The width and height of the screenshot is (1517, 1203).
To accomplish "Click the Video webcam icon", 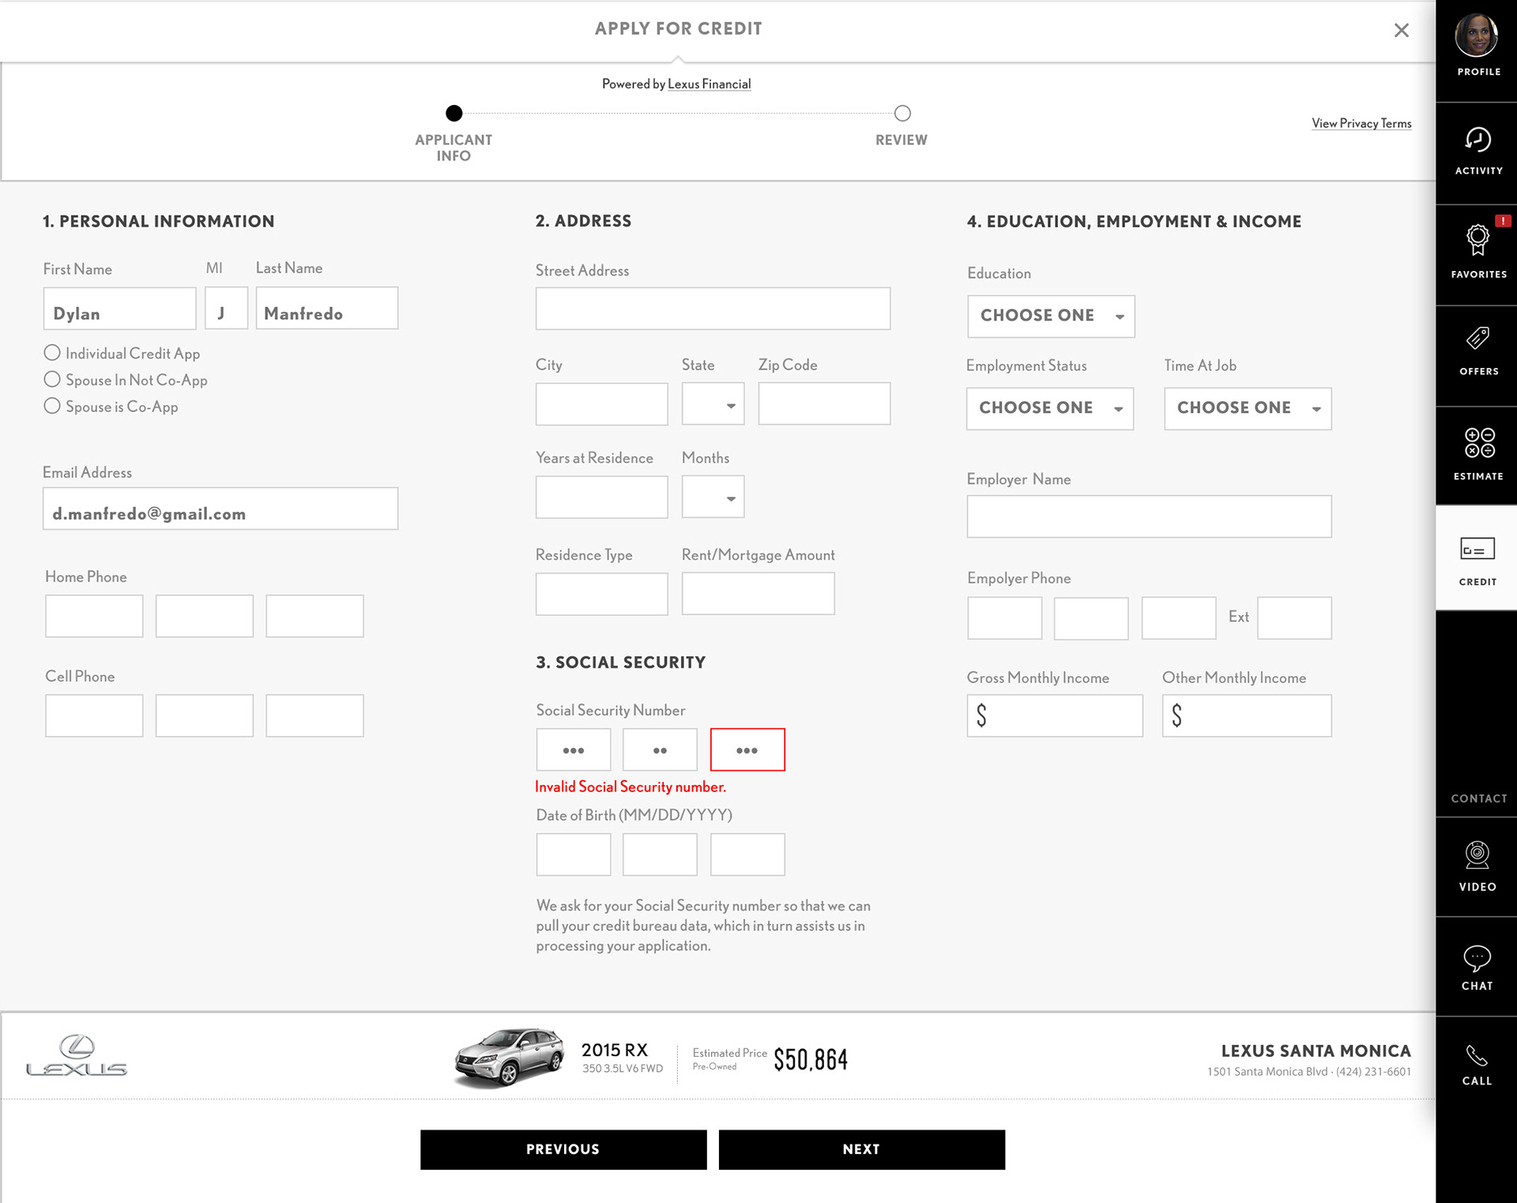I will pos(1477,855).
